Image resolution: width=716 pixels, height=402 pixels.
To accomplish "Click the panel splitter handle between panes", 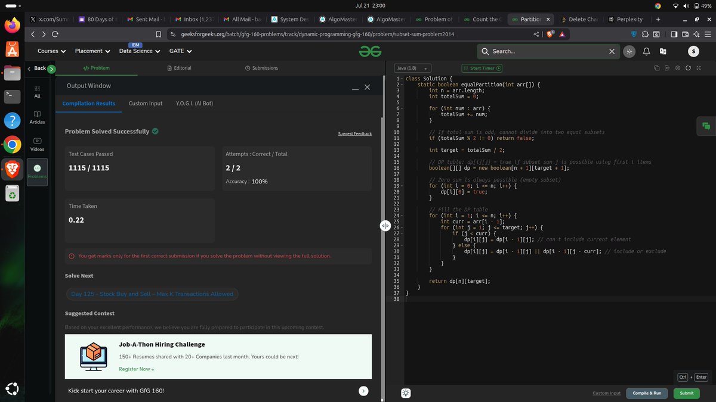I will coord(385,225).
